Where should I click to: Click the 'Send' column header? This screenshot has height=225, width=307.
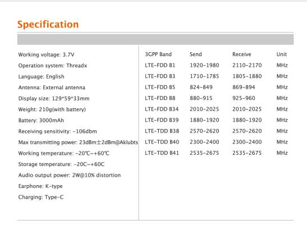196,54
